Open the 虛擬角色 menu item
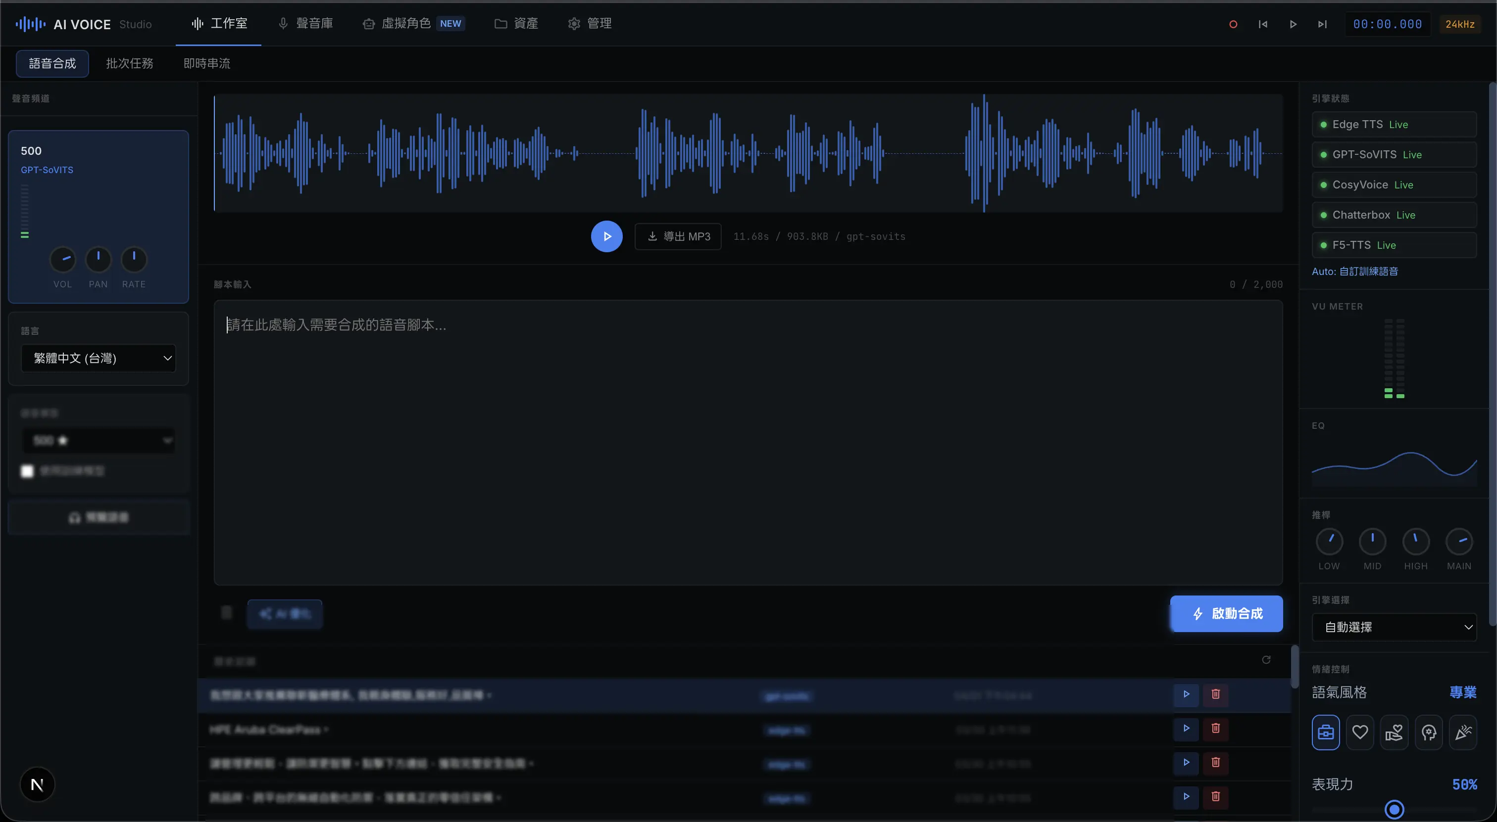 click(x=406, y=24)
